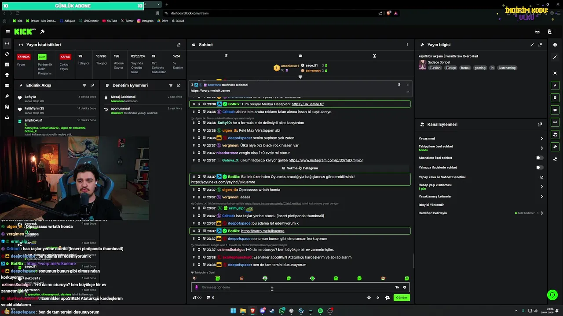Open the community users icon in the left sidebar

[x=7, y=107]
